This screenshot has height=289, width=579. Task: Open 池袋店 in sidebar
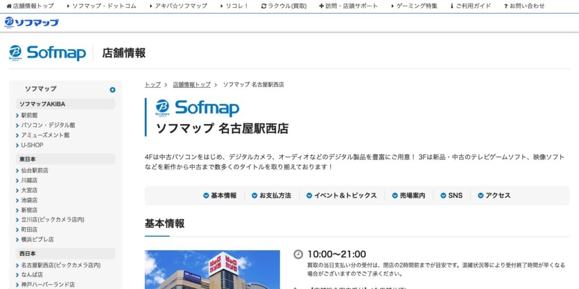point(29,200)
